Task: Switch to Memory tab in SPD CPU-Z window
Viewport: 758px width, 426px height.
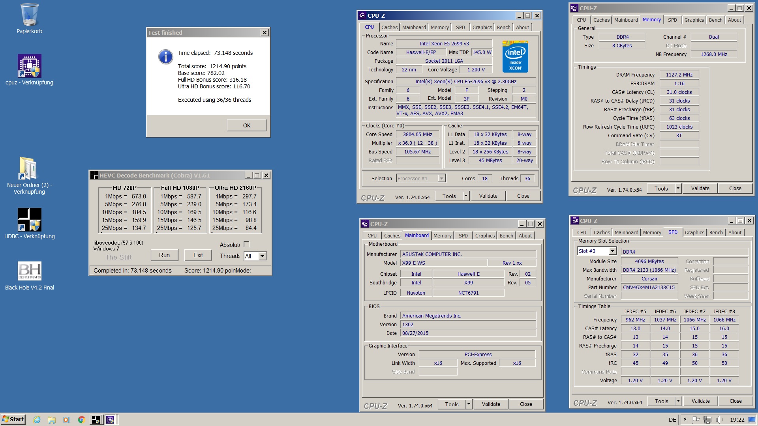Action: 652,232
